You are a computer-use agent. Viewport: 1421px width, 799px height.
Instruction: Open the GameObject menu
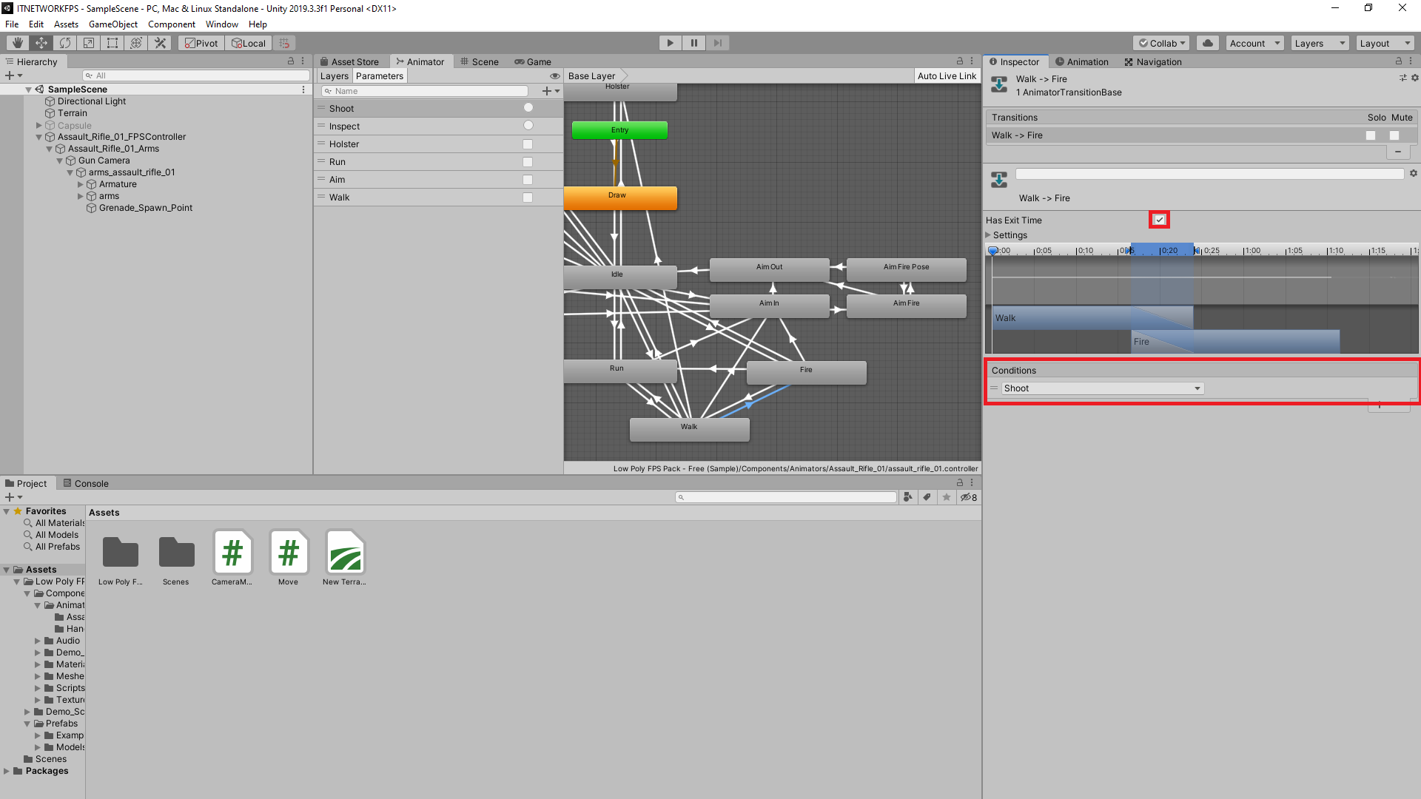click(x=112, y=24)
